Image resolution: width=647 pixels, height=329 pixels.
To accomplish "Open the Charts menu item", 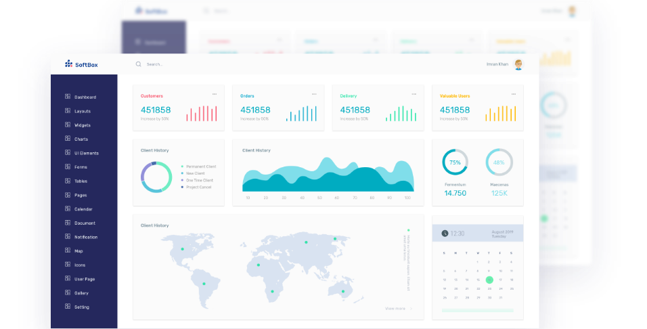I will click(81, 139).
